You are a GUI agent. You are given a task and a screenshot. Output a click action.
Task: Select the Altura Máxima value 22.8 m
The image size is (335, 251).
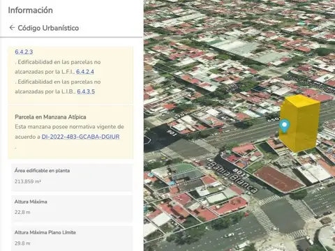tap(22, 212)
